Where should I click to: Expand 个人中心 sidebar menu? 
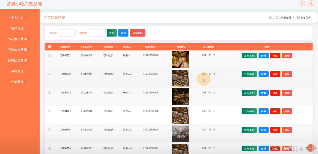(x=18, y=18)
